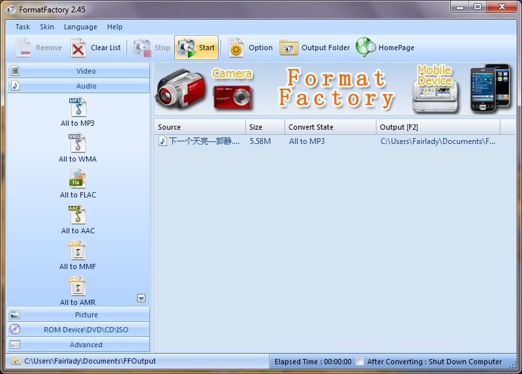Pick the All to MMF icon
Image resolution: width=522 pixels, height=374 pixels.
coord(78,251)
